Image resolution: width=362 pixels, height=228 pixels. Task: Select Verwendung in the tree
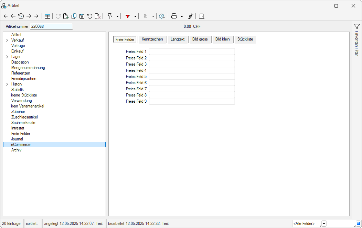[21, 101]
